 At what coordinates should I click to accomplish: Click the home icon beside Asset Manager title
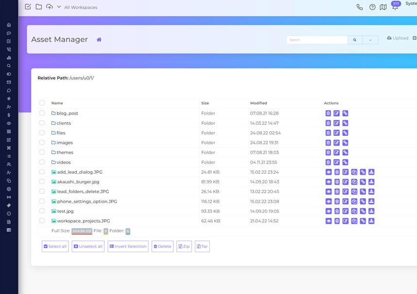click(x=99, y=39)
